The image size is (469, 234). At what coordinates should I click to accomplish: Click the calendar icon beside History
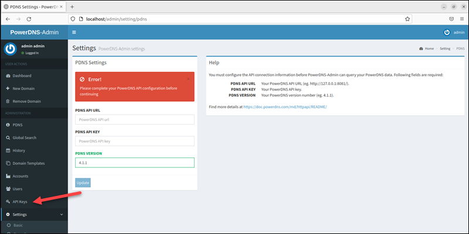(x=8, y=150)
